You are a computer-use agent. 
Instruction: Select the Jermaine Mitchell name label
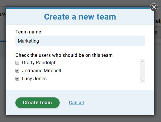[42, 71]
